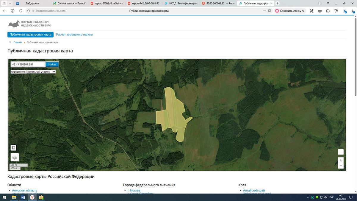
Task: Click the Найти search button
Action: coord(52,64)
